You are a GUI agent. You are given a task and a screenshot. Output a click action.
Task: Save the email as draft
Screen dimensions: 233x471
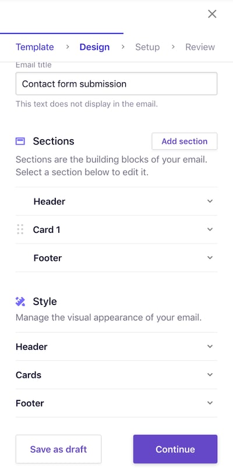58,449
